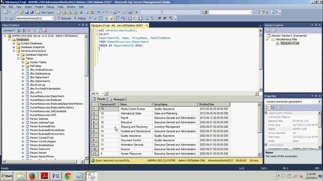Open the zoom 100% dropdown
323x181 pixels.
(103, 94)
